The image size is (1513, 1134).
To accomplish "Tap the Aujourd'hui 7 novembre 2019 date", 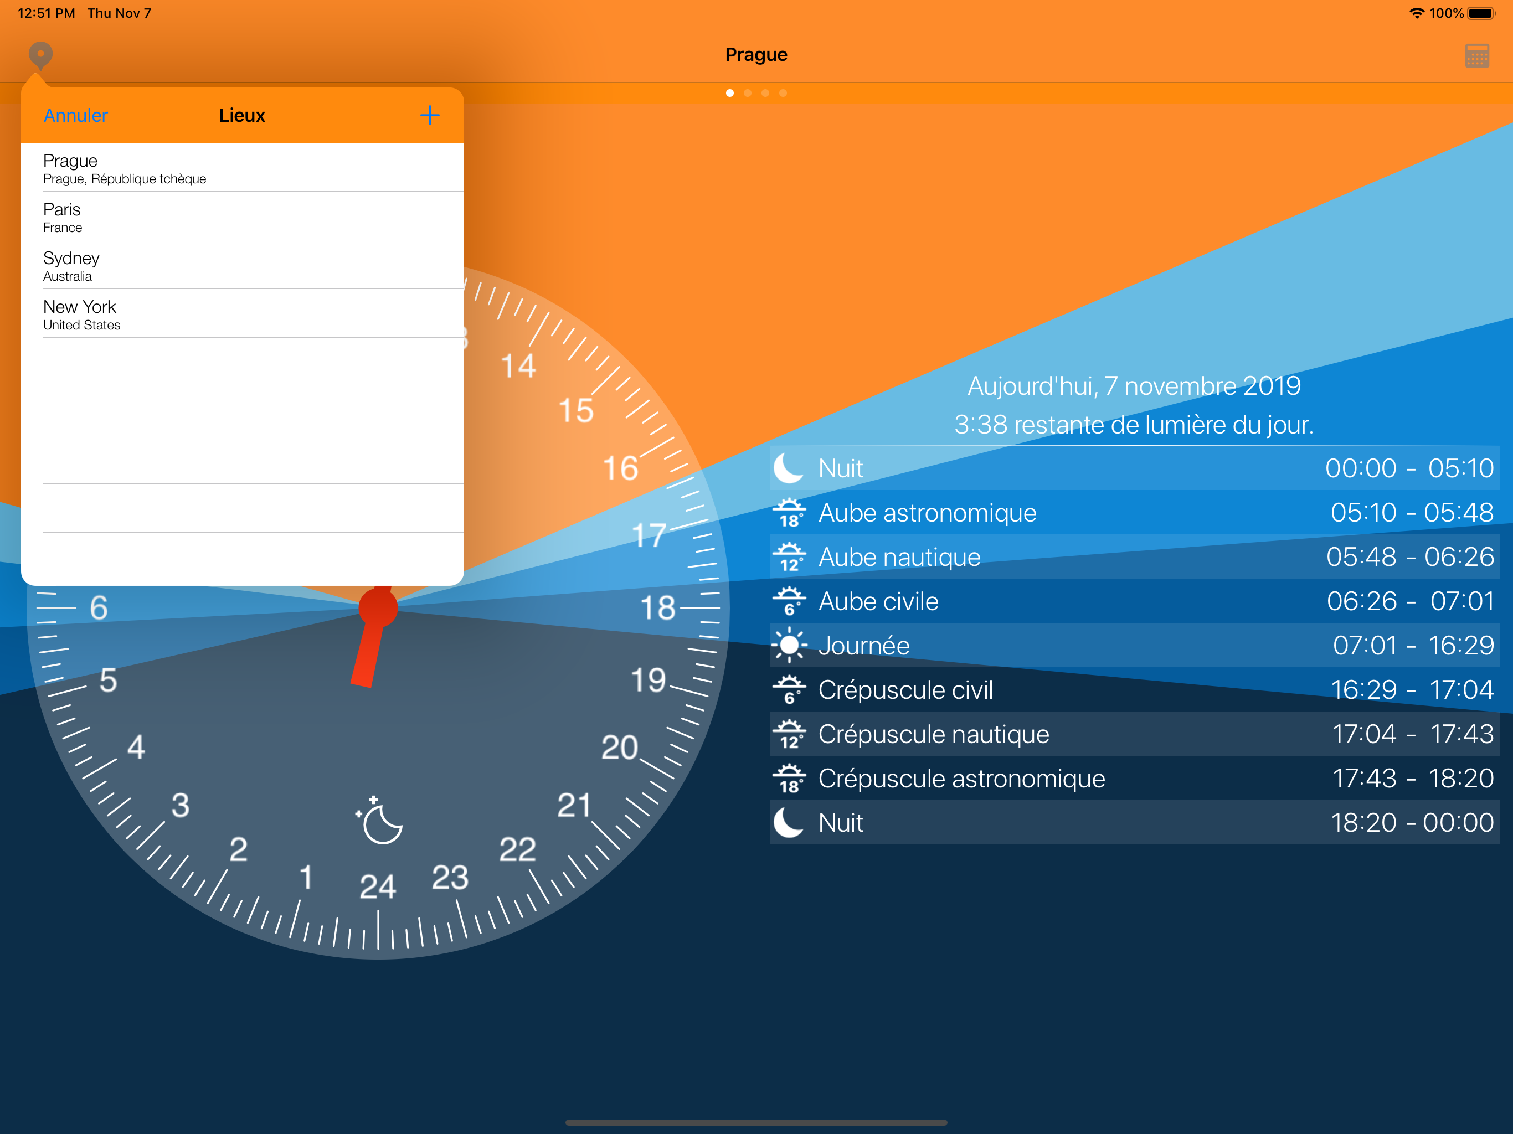I will [x=1134, y=386].
